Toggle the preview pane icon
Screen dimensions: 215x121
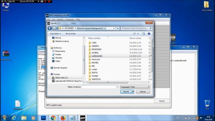[x=143, y=34]
